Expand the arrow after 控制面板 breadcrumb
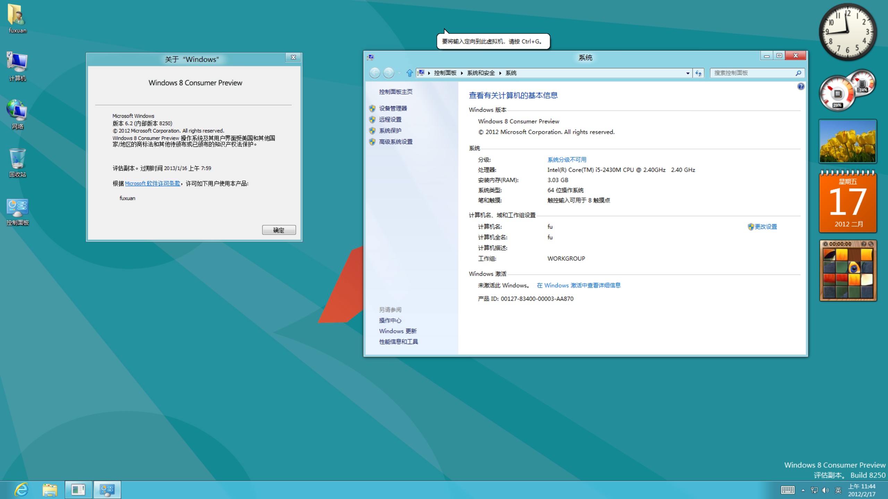Screen dimensions: 888x499 (462, 73)
